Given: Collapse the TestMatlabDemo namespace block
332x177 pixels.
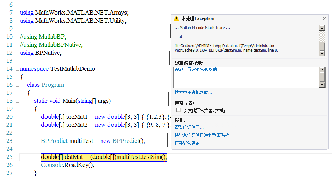Looking at the screenshot, I should click(x=17, y=69).
